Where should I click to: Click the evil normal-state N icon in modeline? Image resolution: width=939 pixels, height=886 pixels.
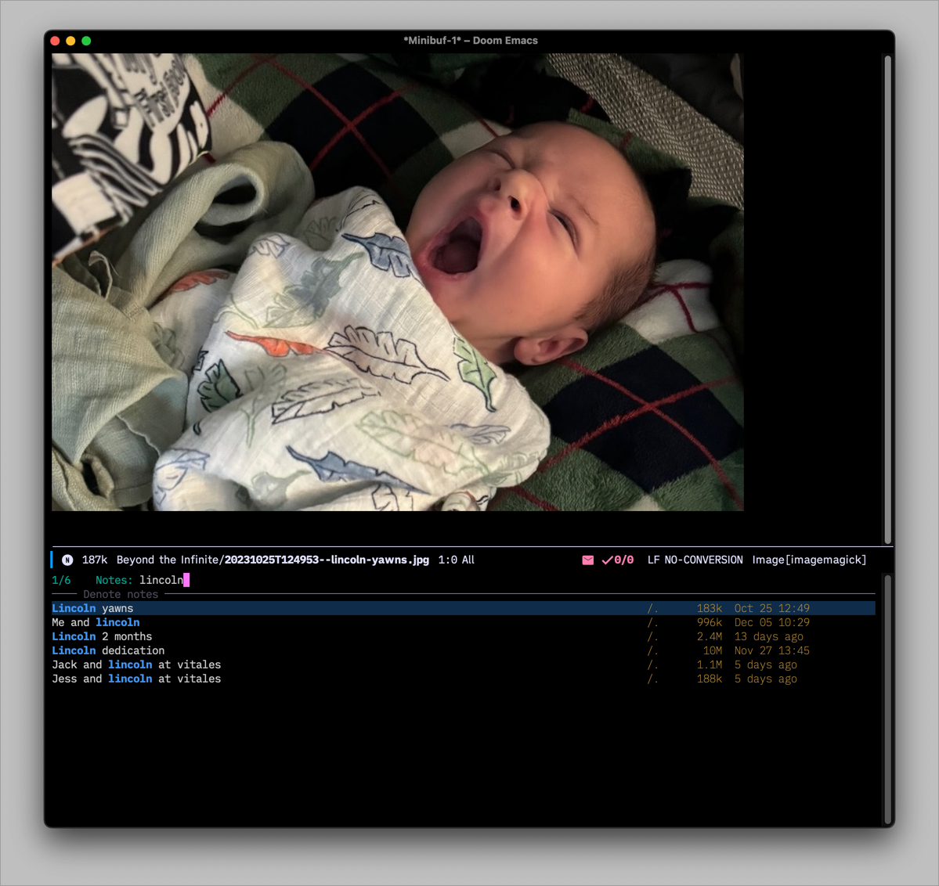tap(67, 560)
